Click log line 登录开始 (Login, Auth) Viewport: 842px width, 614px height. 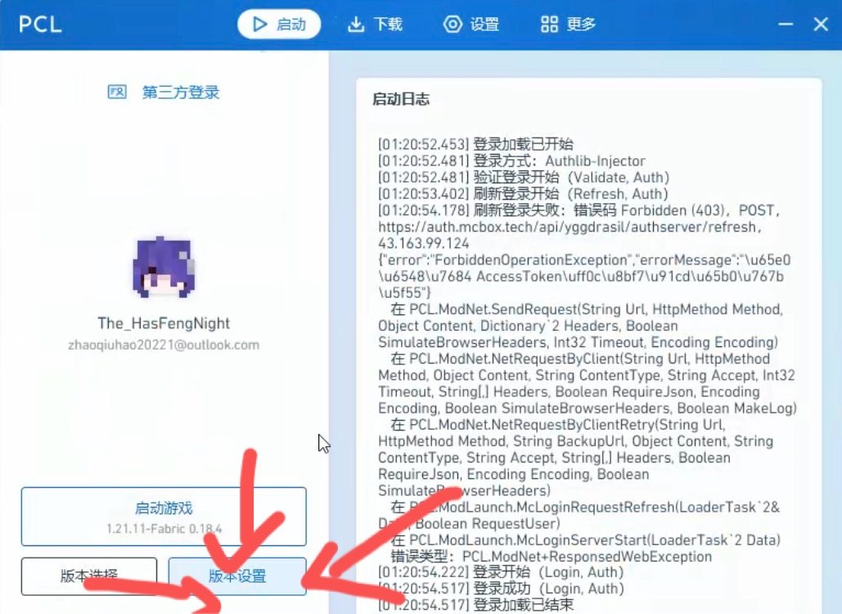[501, 572]
